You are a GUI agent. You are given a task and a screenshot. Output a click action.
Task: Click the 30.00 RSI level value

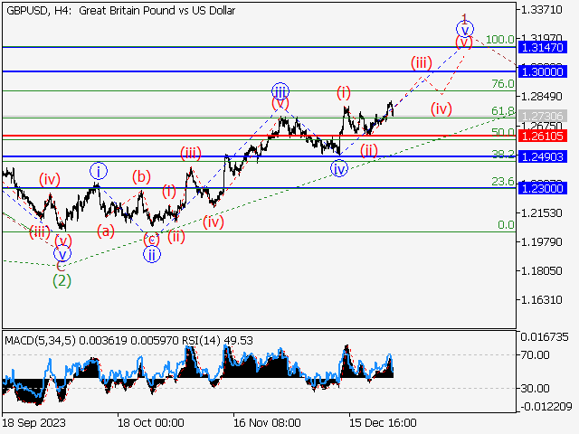pos(535,388)
